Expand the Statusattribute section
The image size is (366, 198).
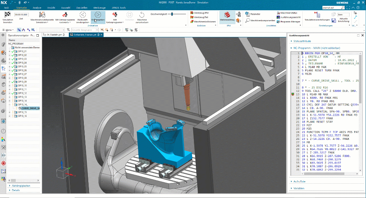[x=302, y=41]
